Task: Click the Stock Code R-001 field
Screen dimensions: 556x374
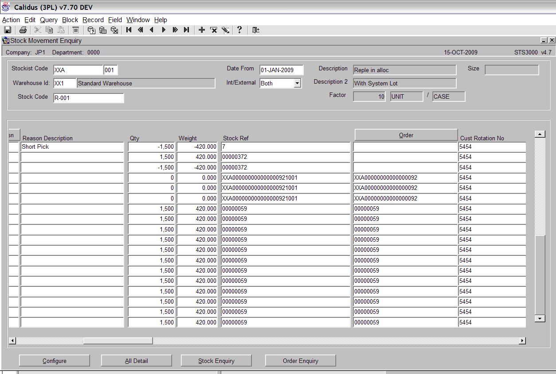Action: coord(88,98)
